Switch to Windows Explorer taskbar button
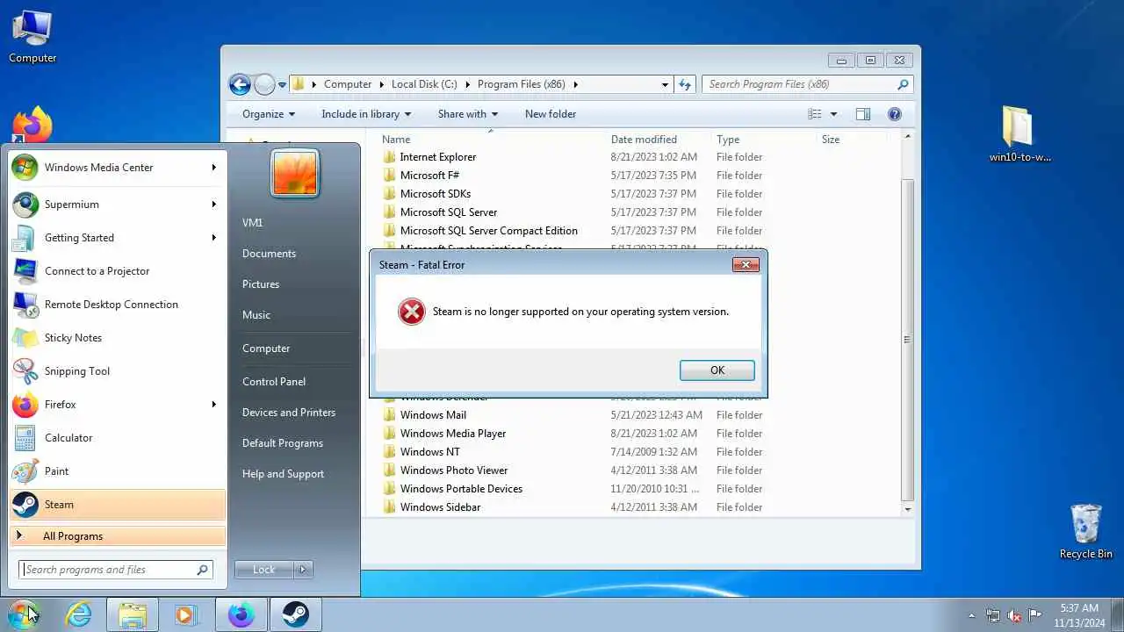The width and height of the screenshot is (1124, 632). 133,614
